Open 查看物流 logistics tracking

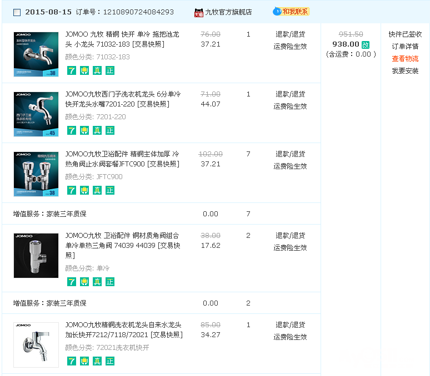[405, 59]
